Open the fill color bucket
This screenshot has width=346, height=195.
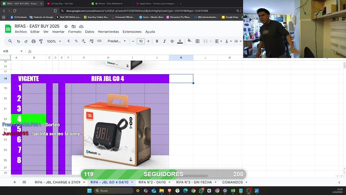point(189,41)
